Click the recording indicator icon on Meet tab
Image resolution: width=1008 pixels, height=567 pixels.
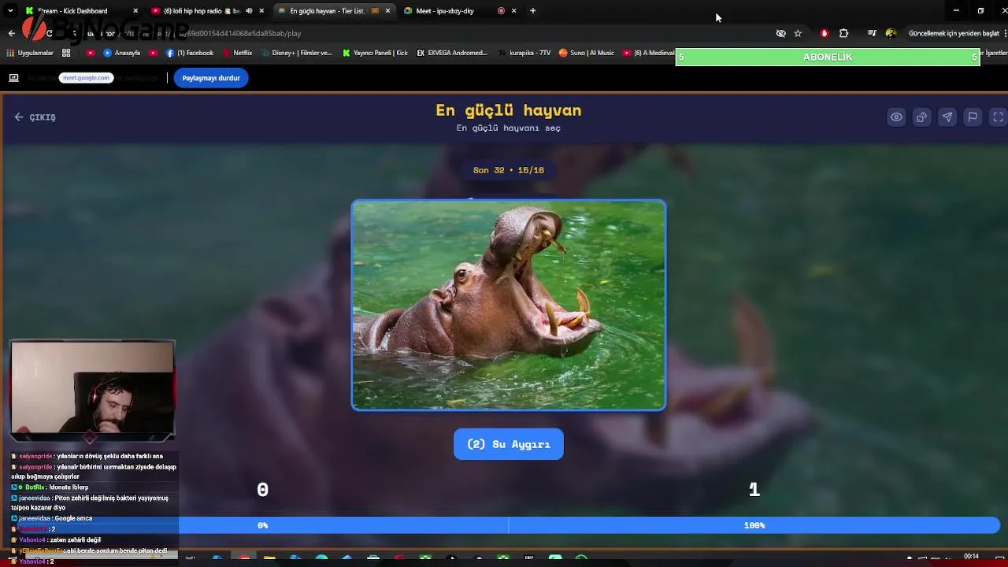501,11
